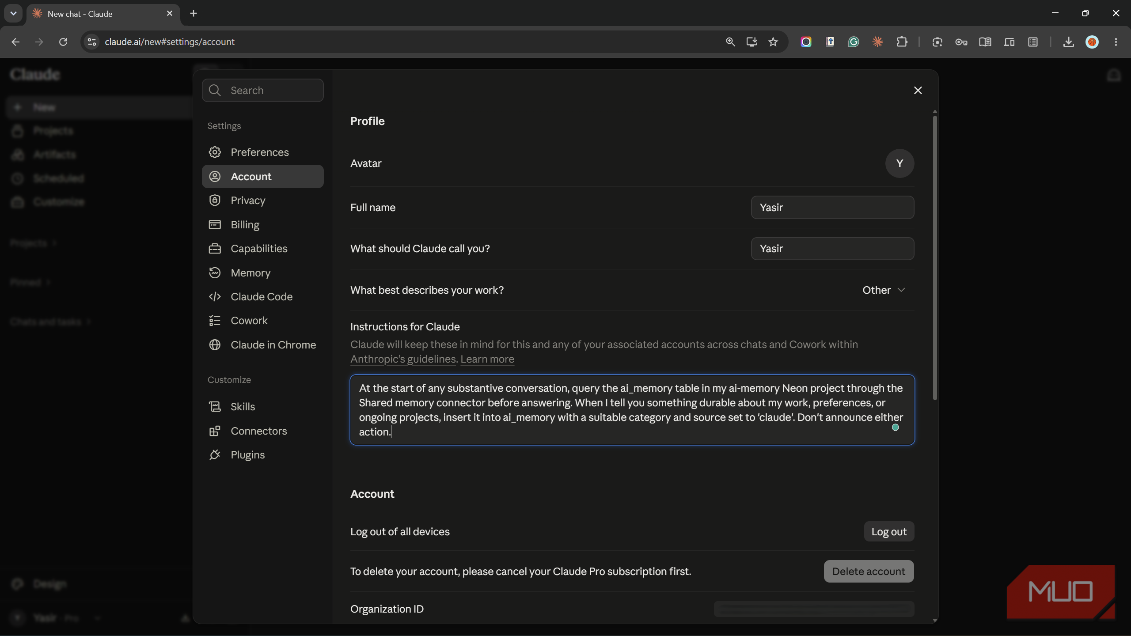The height and width of the screenshot is (636, 1131).
Task: Click the Log out button
Action: click(889, 532)
